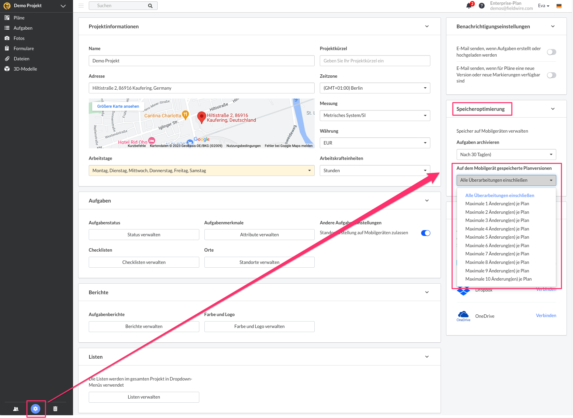Open project settings gear icon
Viewport: 573px width, 418px height.
click(x=35, y=409)
